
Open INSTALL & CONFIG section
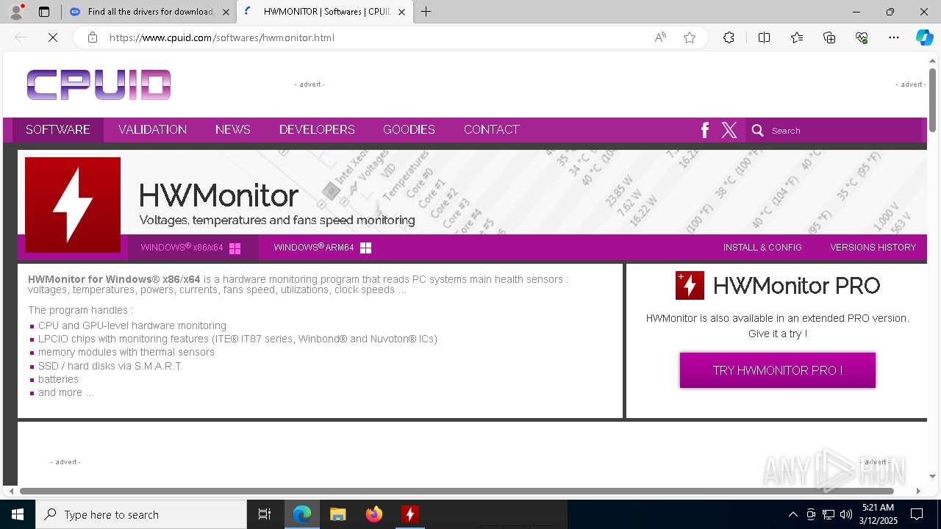(x=762, y=248)
